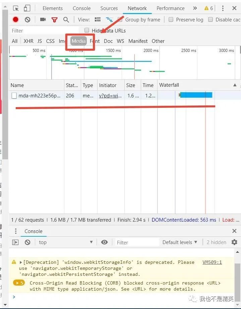Viewport: 241px width, 309px height.
Task: Close the DevTools panel
Action: pyautogui.click(x=234, y=8)
